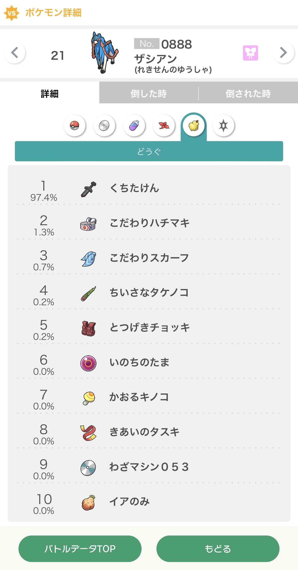Open the TM disc category icon
Image resolution: width=298 pixels, height=570 pixels.
[104, 126]
